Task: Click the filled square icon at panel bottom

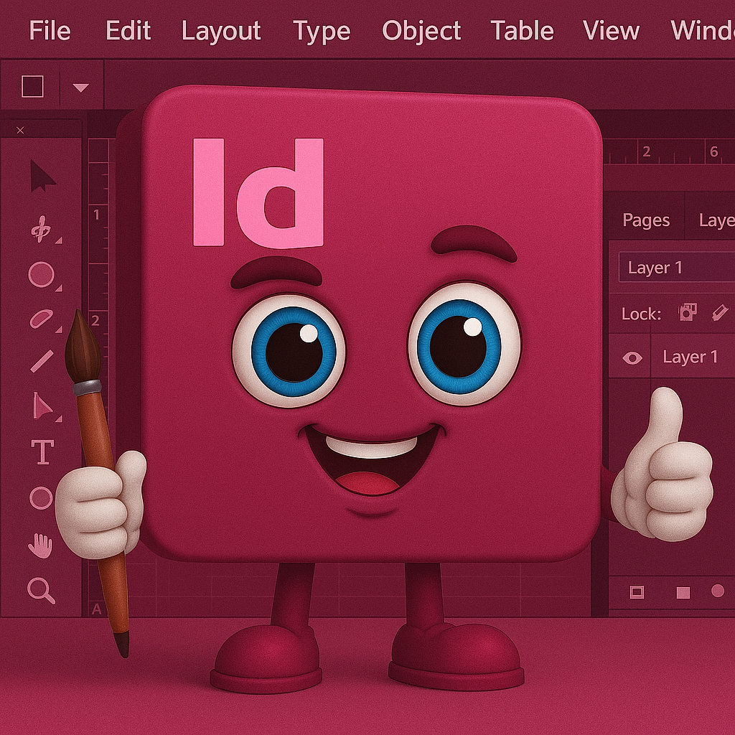Action: pyautogui.click(x=683, y=593)
